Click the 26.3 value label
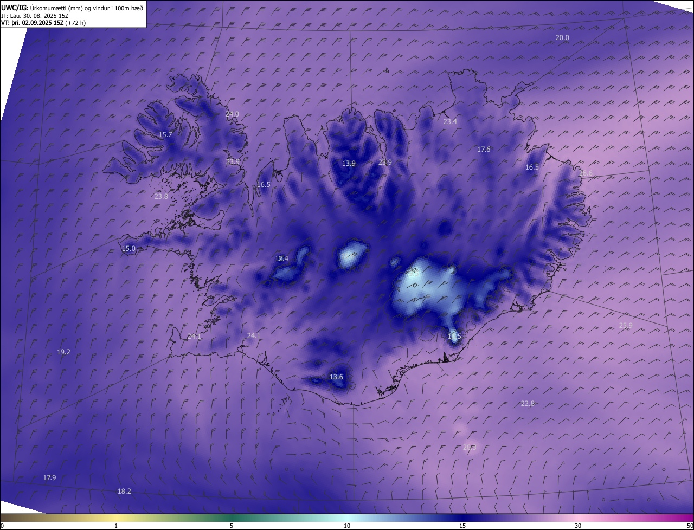Viewport: 694px width, 530px height. (470, 447)
